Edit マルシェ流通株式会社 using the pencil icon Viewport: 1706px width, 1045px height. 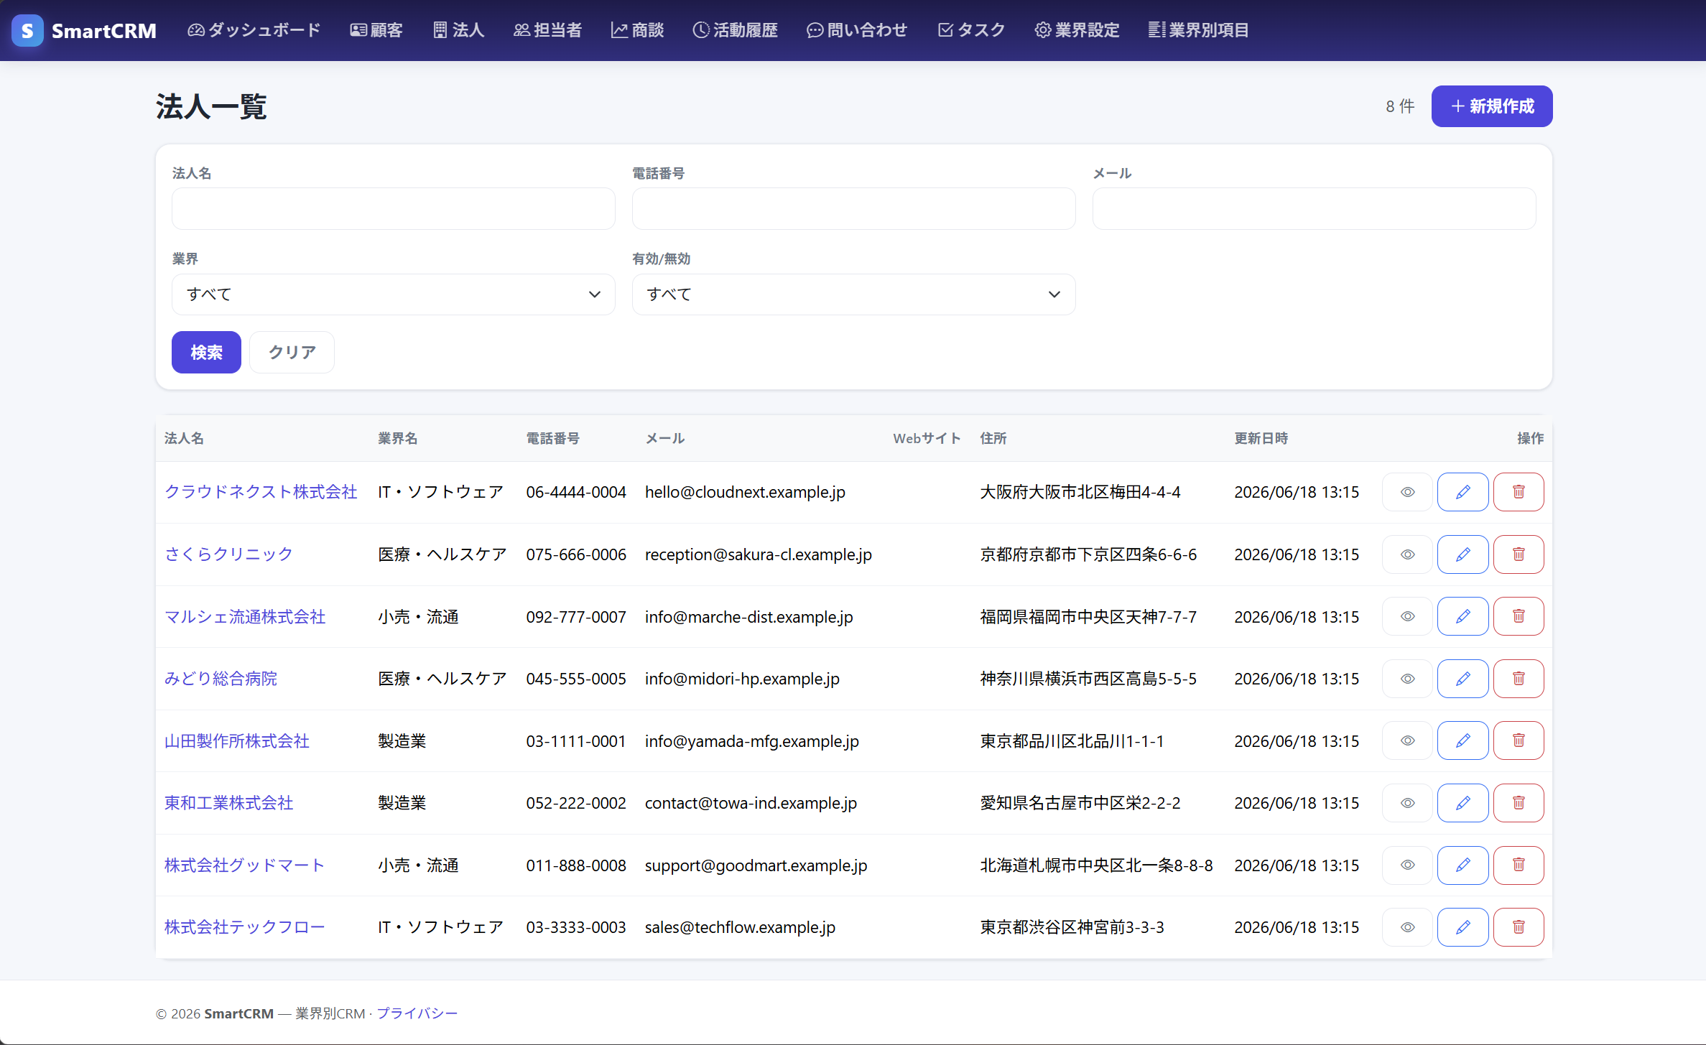(x=1462, y=616)
